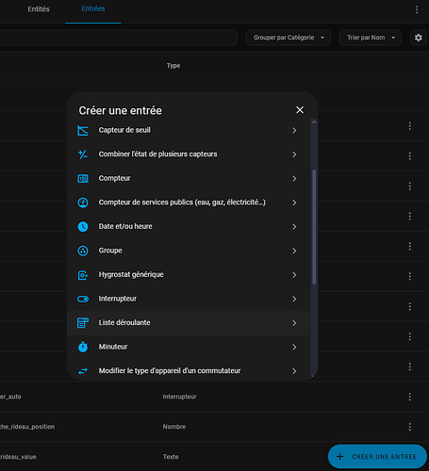
Task: Click the Compteur counter icon
Action: [83, 179]
